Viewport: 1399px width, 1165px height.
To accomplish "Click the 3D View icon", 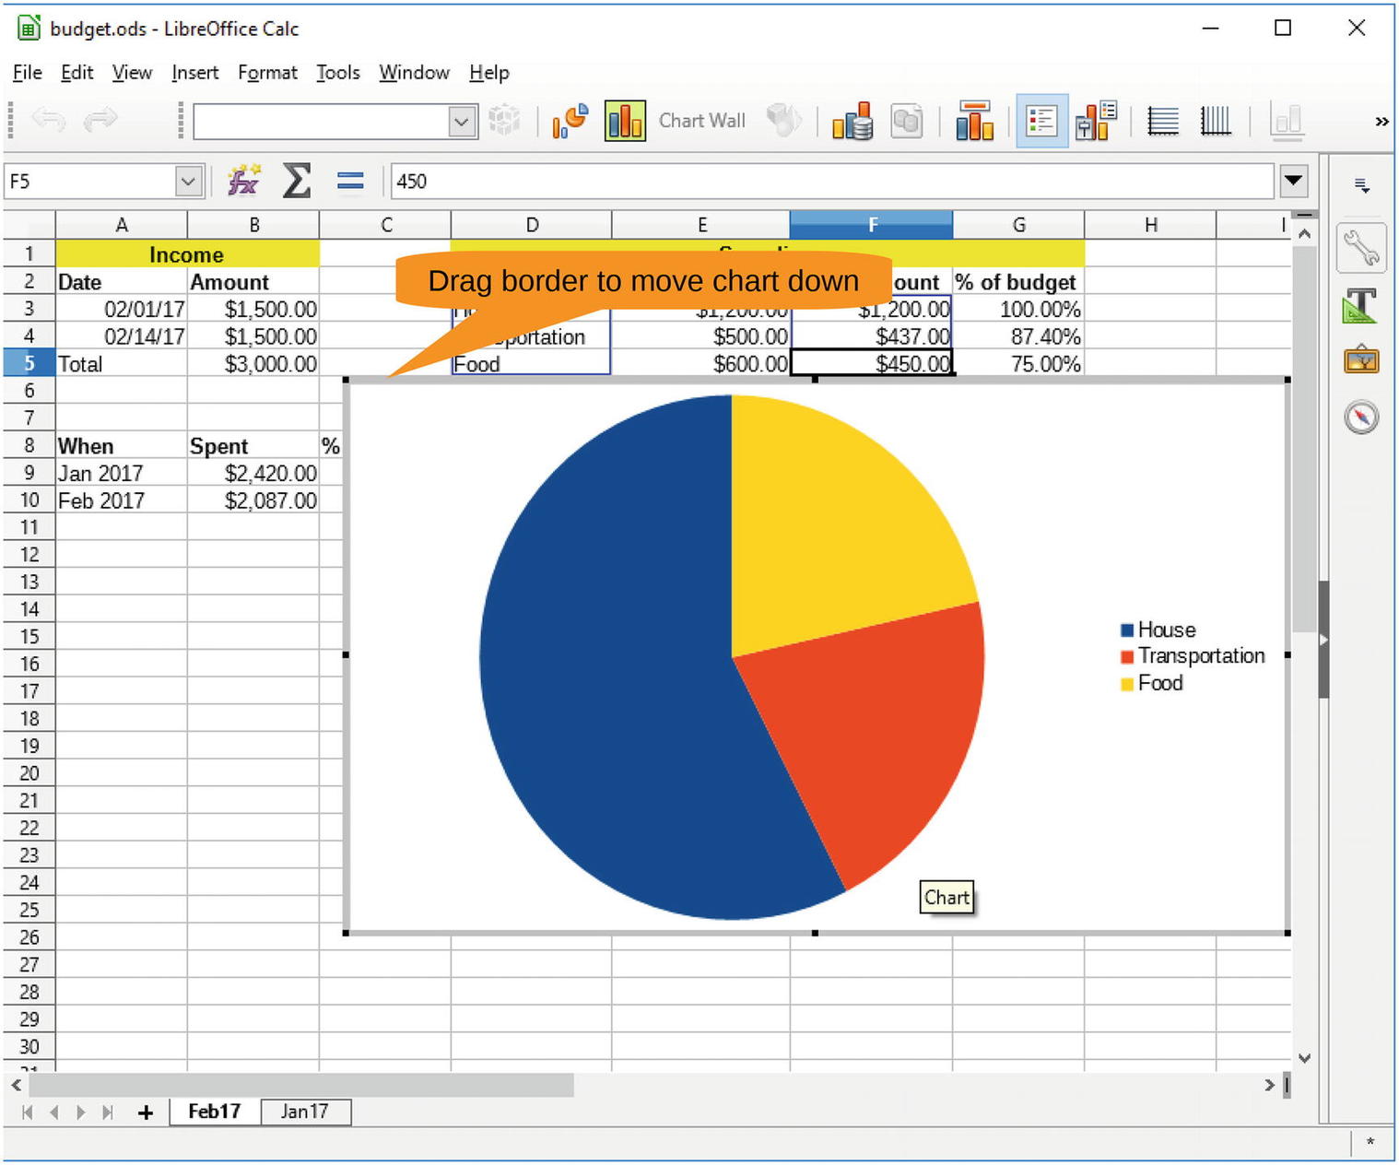I will coord(783,121).
